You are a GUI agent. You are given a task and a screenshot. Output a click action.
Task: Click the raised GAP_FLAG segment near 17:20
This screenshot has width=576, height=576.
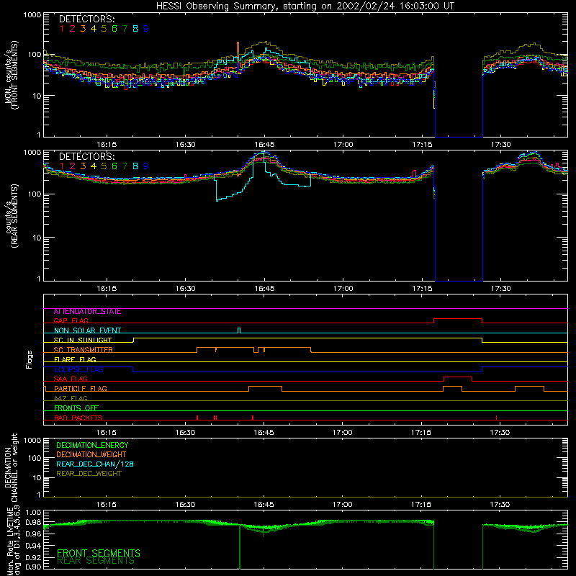click(x=458, y=319)
